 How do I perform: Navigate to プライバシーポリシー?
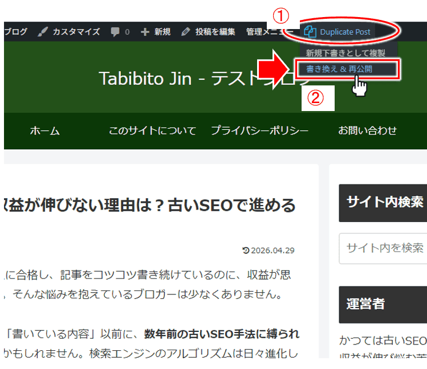coord(260,131)
